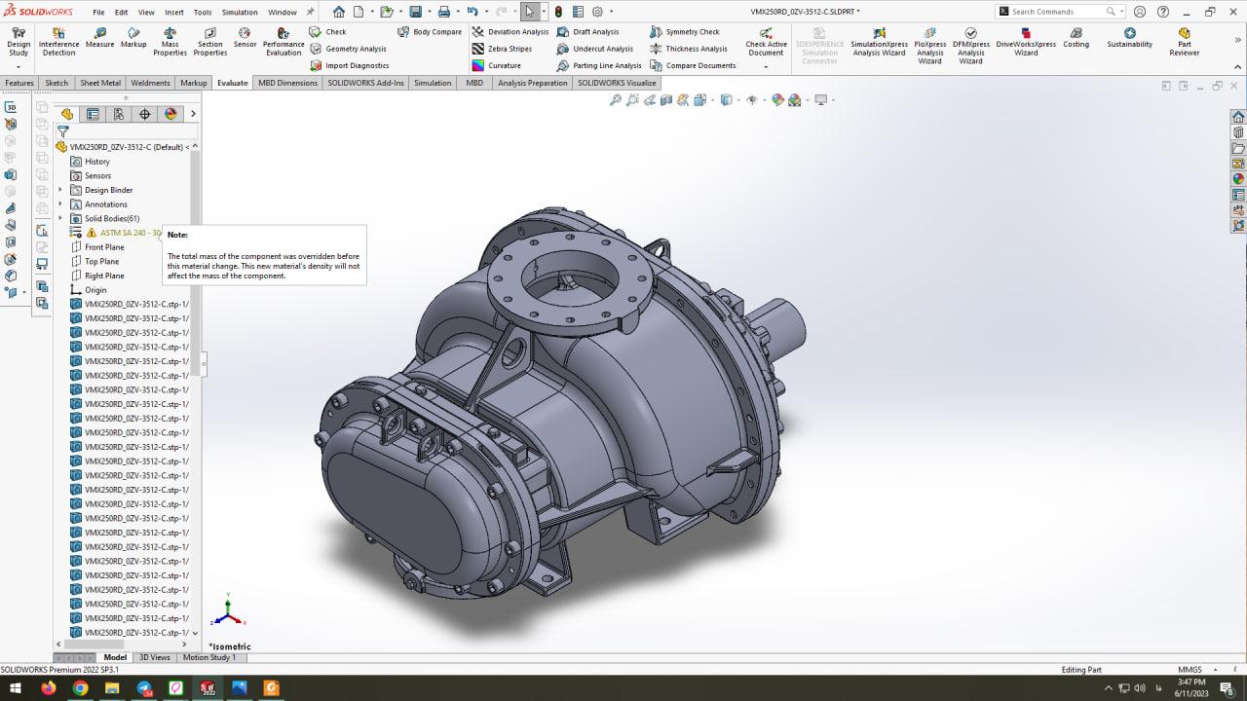Start Import Diagnostics
1247x701 pixels.
(x=349, y=65)
